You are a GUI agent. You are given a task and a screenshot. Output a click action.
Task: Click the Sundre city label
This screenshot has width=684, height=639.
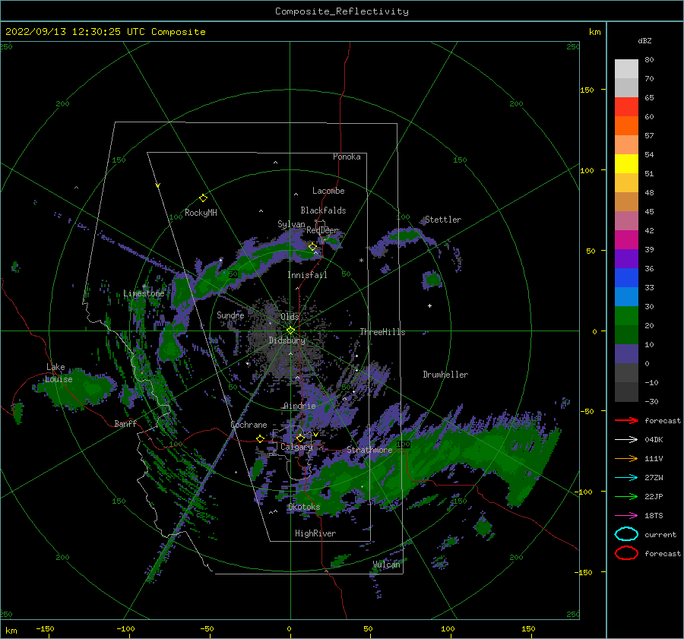(230, 315)
